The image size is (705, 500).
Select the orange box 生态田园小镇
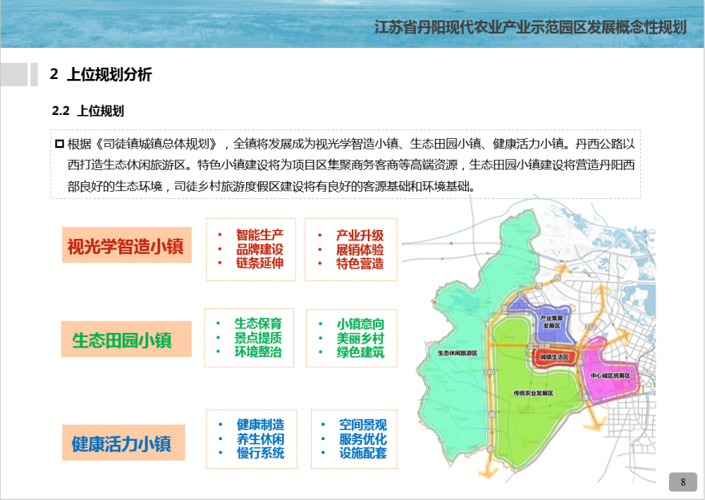126,339
